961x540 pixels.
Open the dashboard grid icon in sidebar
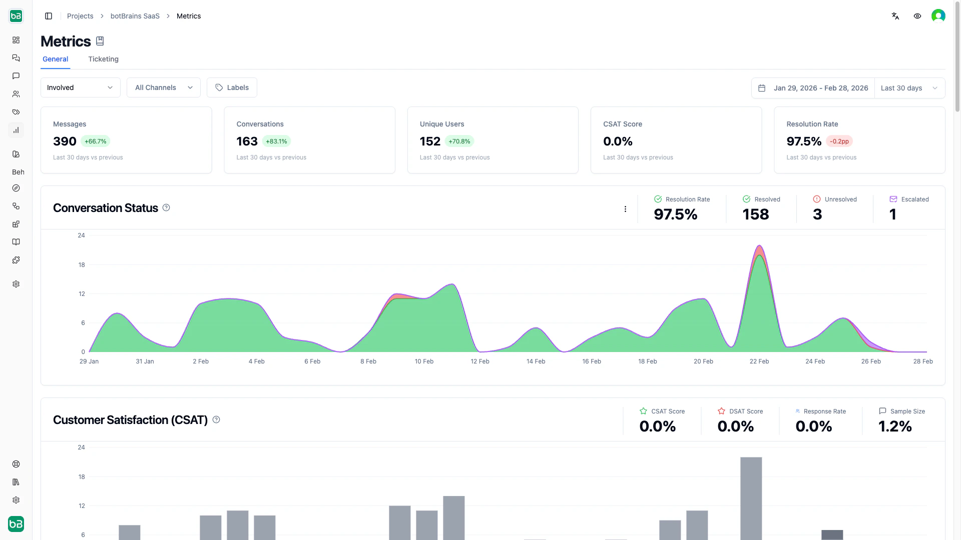16,40
